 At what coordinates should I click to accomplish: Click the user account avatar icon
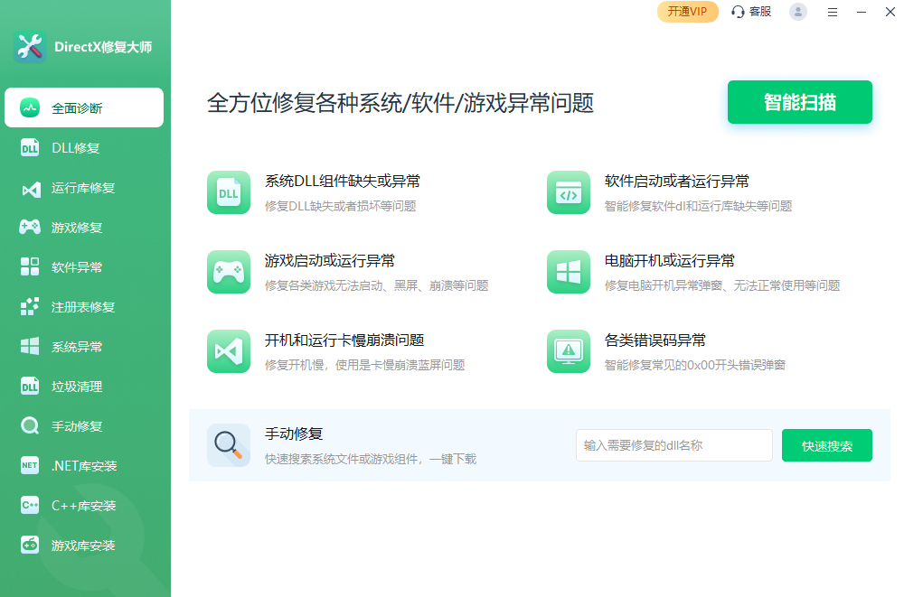[797, 12]
